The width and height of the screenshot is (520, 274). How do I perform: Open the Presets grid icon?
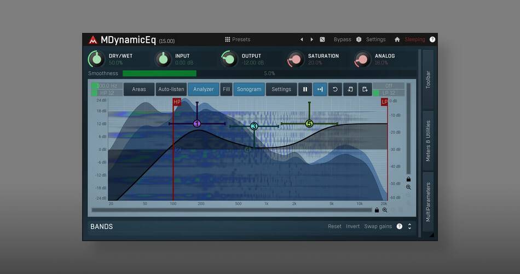tap(228, 39)
